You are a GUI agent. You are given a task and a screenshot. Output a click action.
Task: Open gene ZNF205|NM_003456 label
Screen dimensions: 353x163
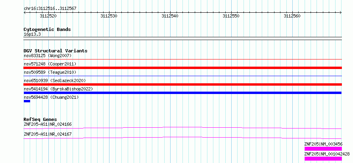click(324, 144)
